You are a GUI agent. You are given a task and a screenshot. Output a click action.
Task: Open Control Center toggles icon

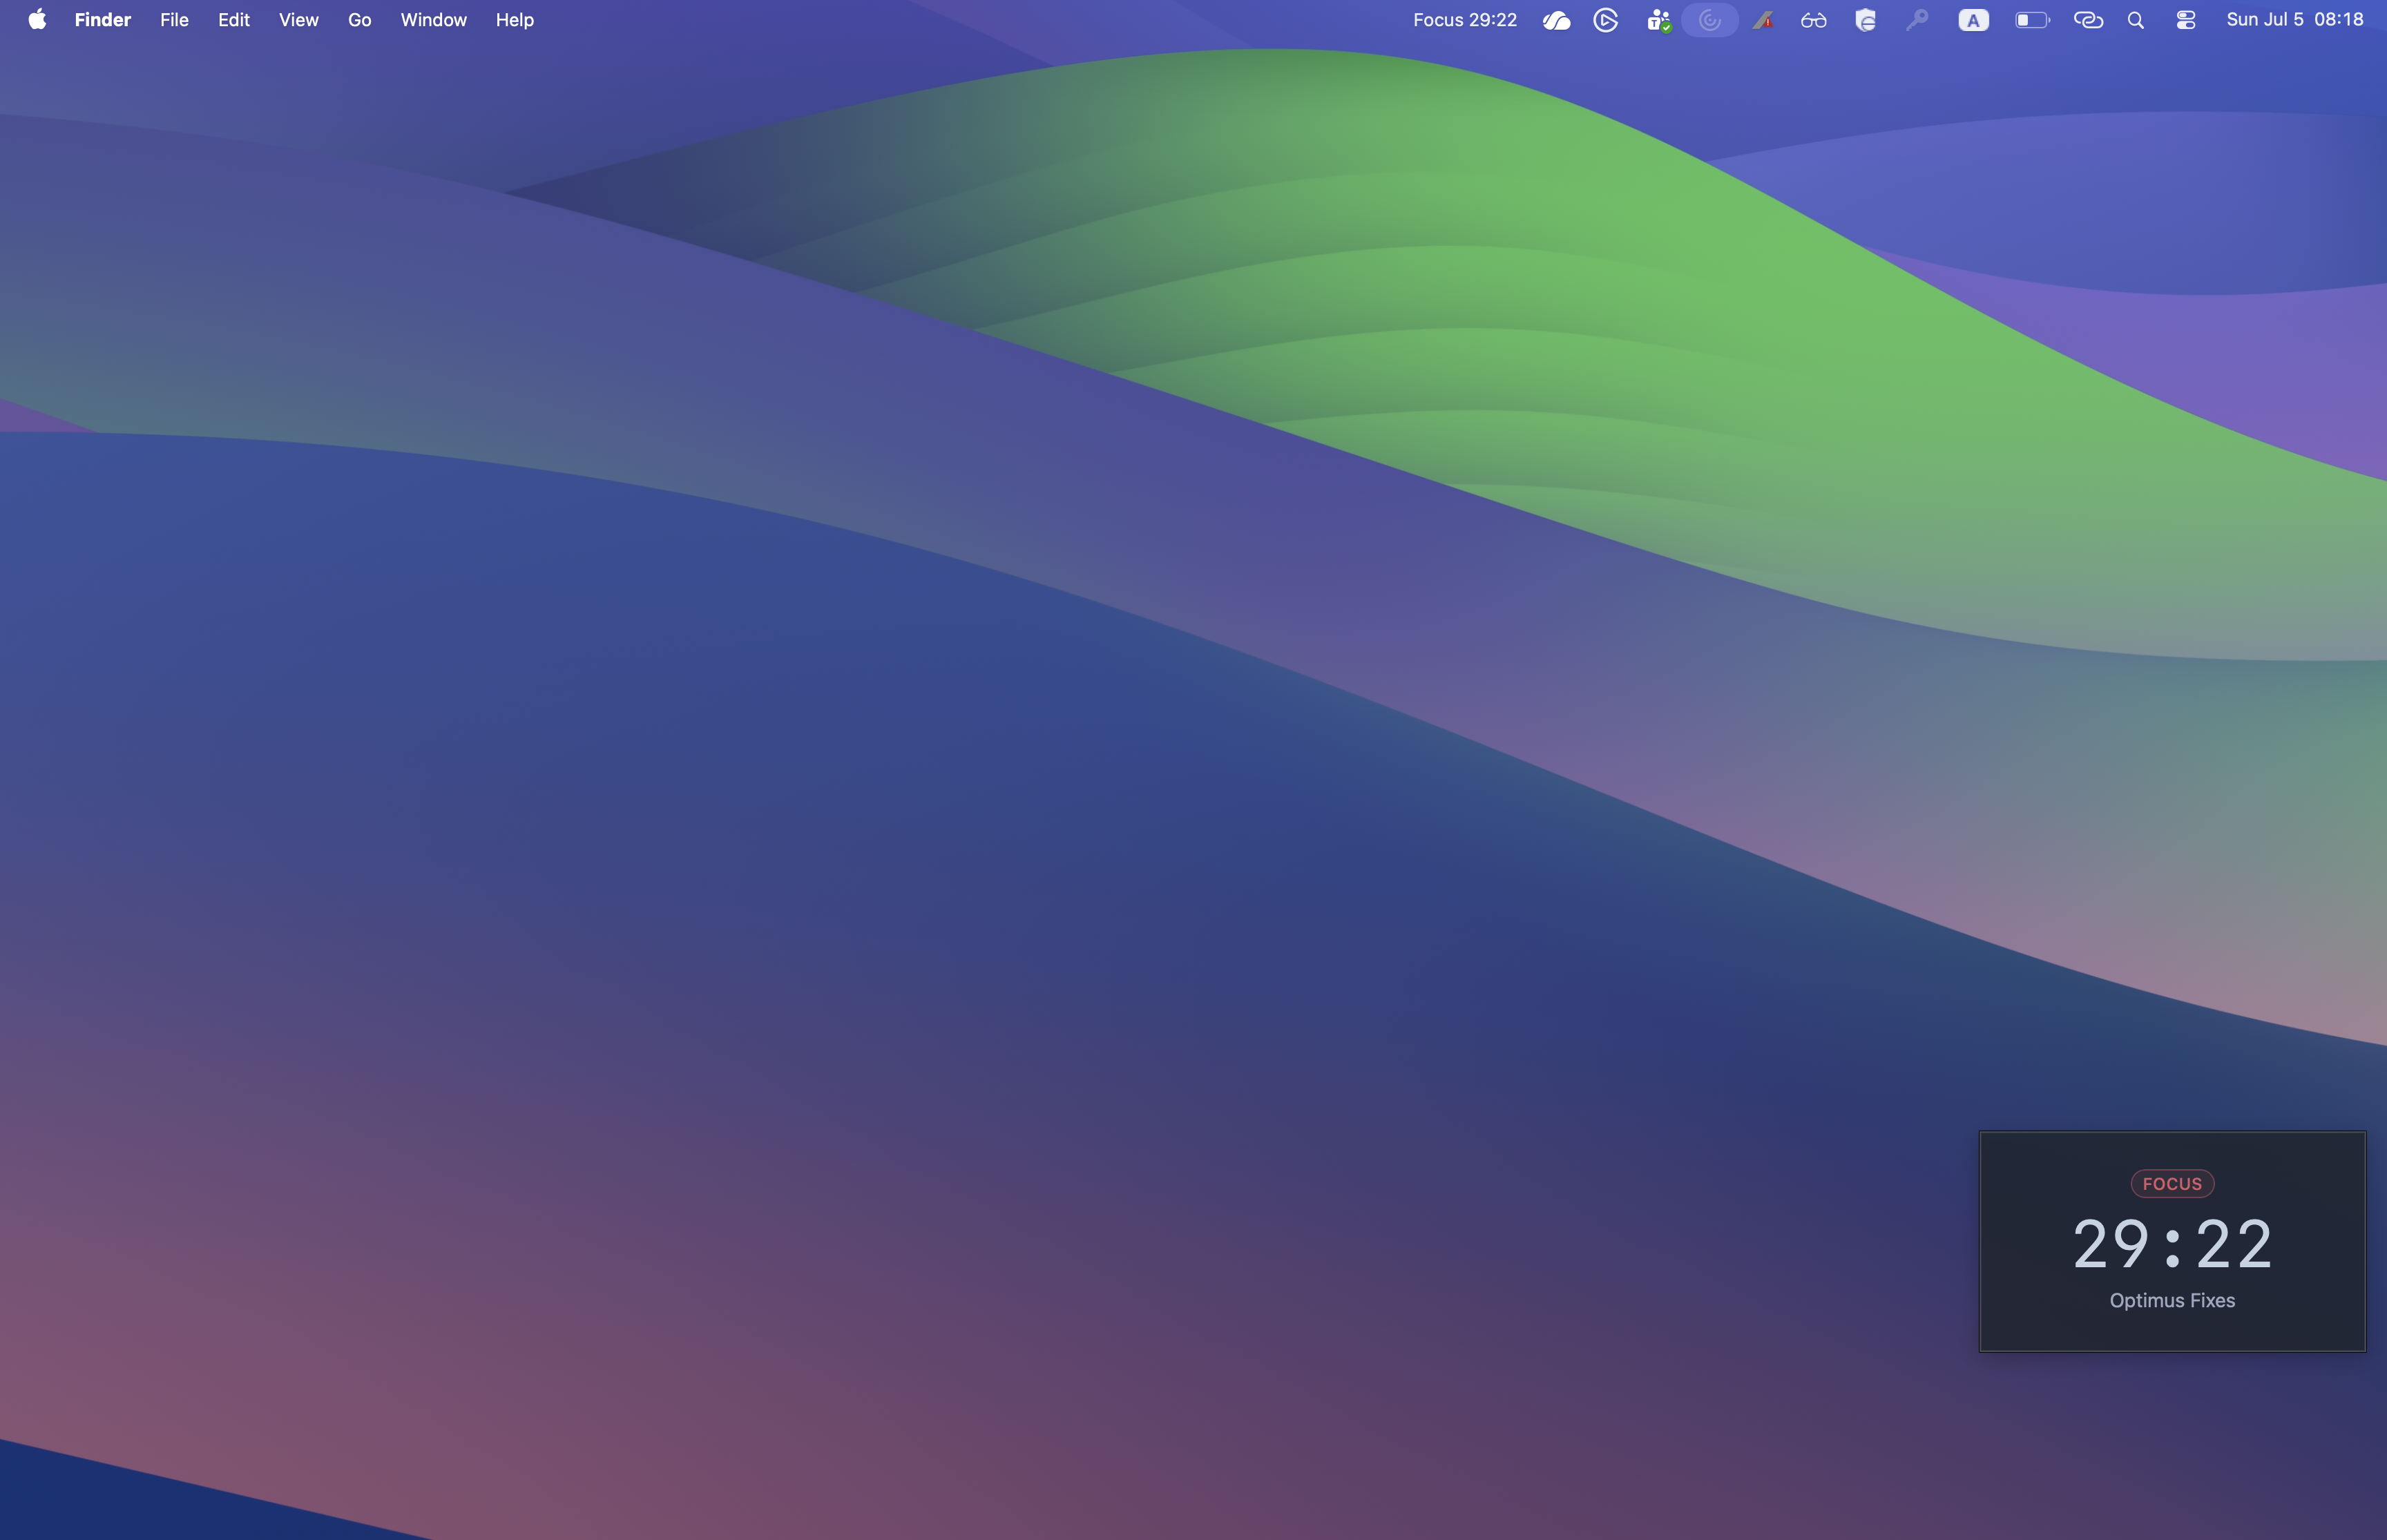point(2186,20)
